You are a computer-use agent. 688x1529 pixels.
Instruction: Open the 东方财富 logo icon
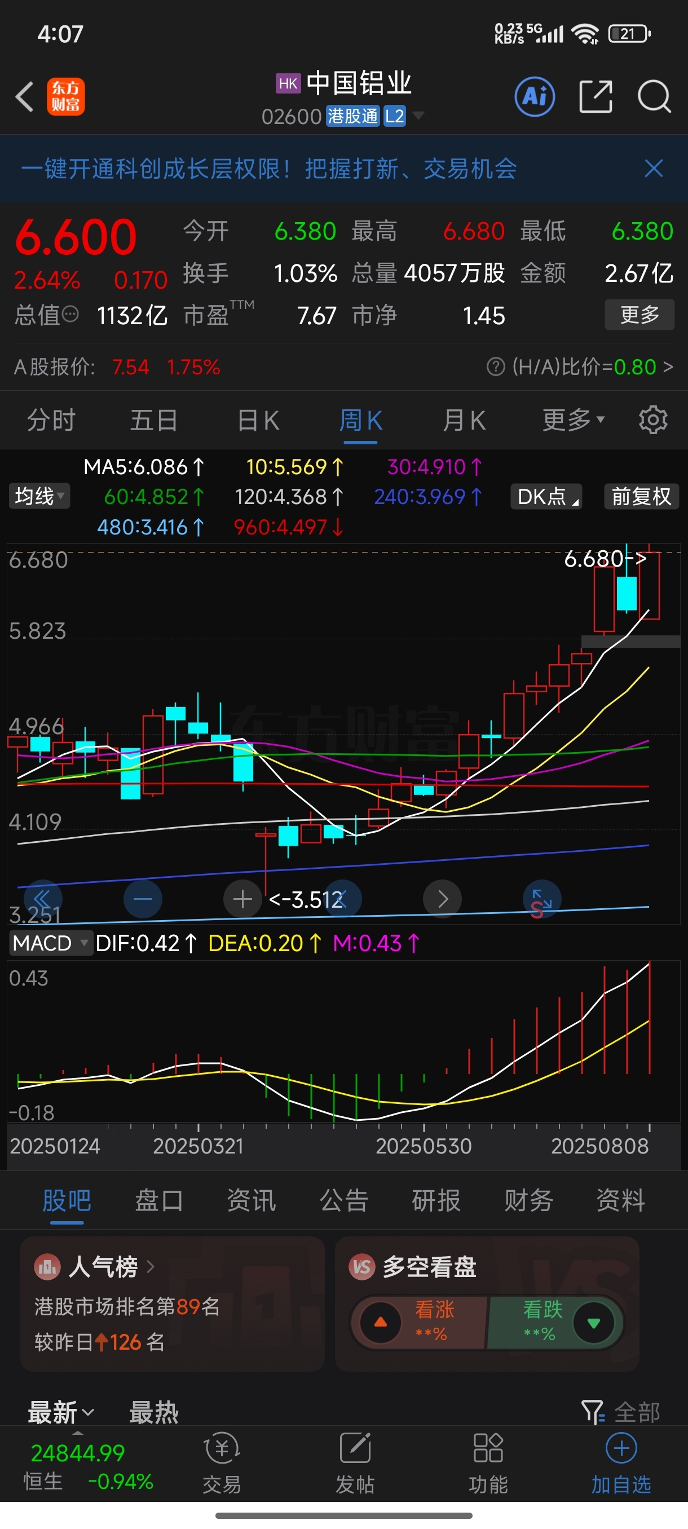pyautogui.click(x=66, y=97)
